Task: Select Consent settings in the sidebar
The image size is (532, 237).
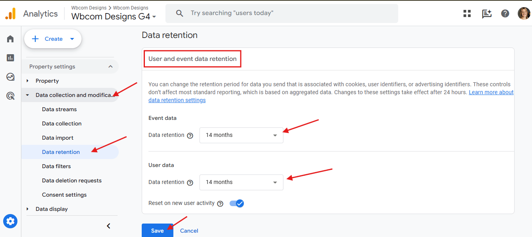Action: click(x=64, y=195)
